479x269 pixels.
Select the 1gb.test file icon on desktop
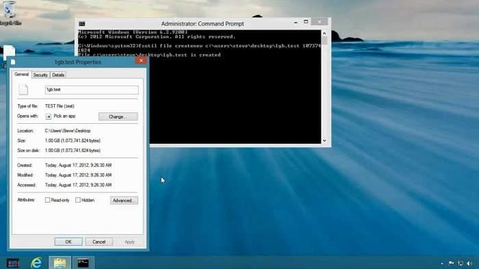[8, 53]
